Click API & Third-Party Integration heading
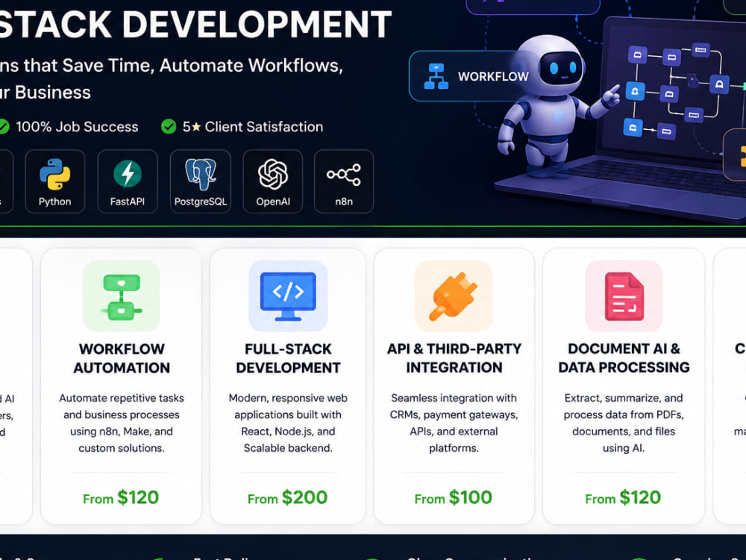The height and width of the screenshot is (560, 746). [x=454, y=358]
